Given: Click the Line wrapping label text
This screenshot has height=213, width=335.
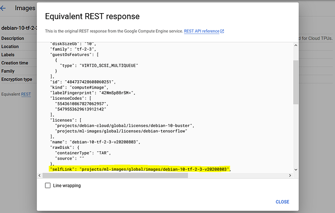Looking at the screenshot, I should click(x=67, y=186).
